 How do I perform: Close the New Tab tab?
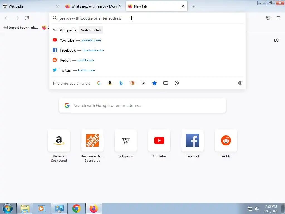[183, 6]
